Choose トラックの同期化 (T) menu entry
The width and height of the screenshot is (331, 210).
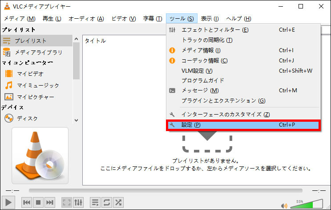243,40
